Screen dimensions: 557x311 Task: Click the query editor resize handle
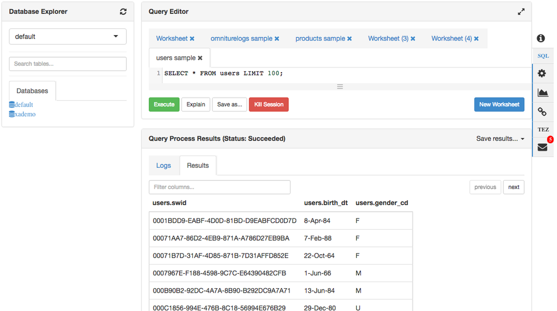click(340, 86)
